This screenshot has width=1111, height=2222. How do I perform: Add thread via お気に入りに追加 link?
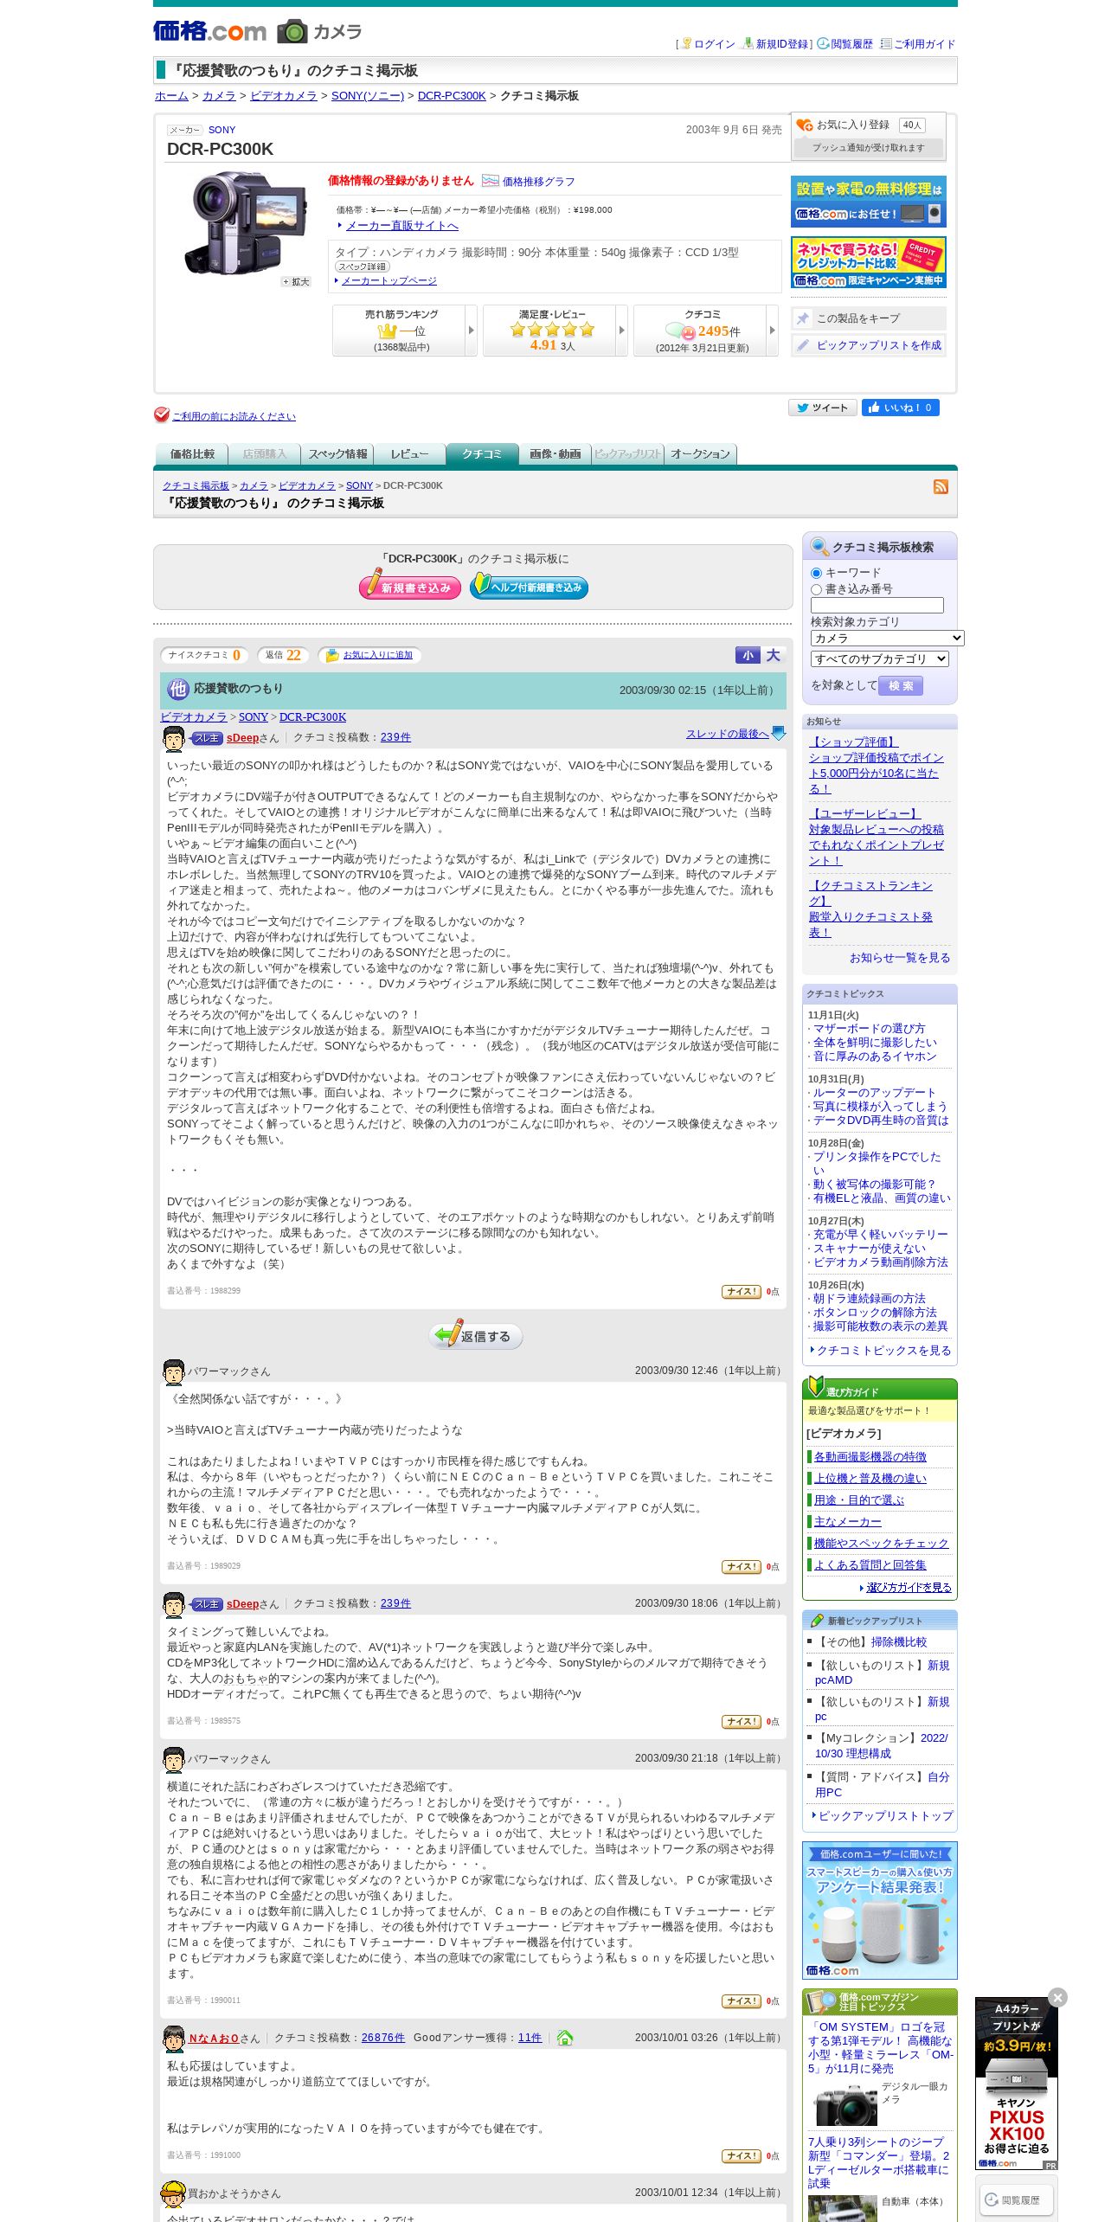point(377,655)
